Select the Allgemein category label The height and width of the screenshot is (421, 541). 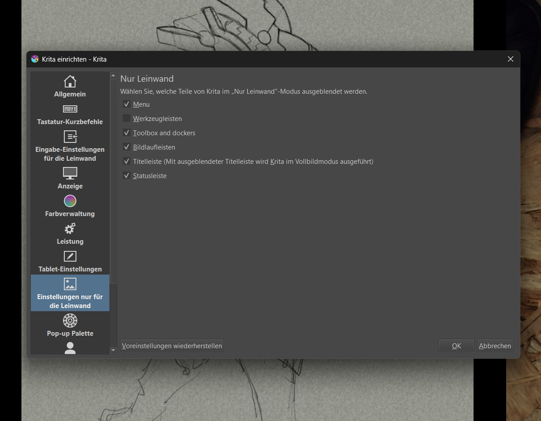coord(70,94)
